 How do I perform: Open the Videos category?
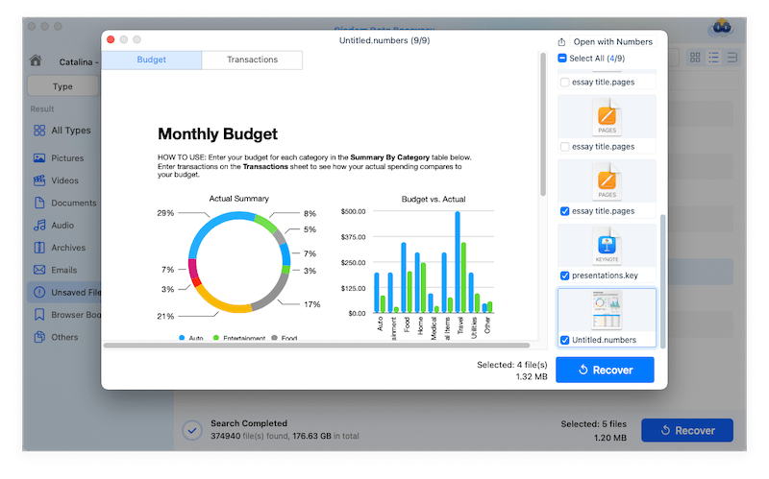39,180
